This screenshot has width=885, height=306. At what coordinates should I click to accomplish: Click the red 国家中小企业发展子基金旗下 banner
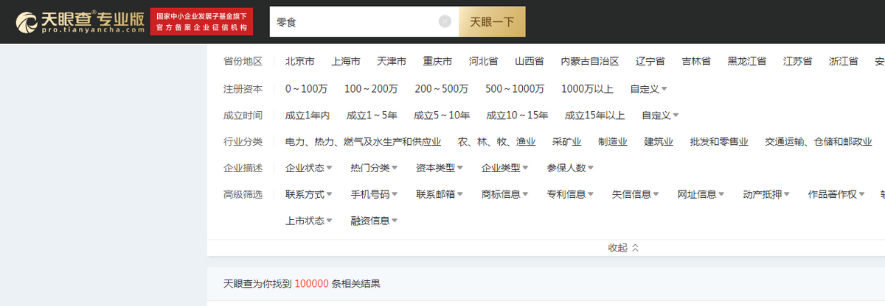[x=201, y=22]
